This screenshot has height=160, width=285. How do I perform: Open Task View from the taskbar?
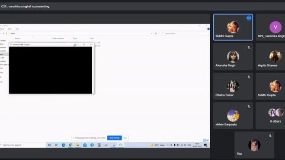point(57,145)
